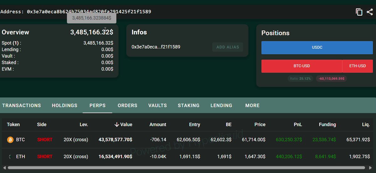Switch to the Lending tab
Screen dimensions: 376x173
click(221, 106)
